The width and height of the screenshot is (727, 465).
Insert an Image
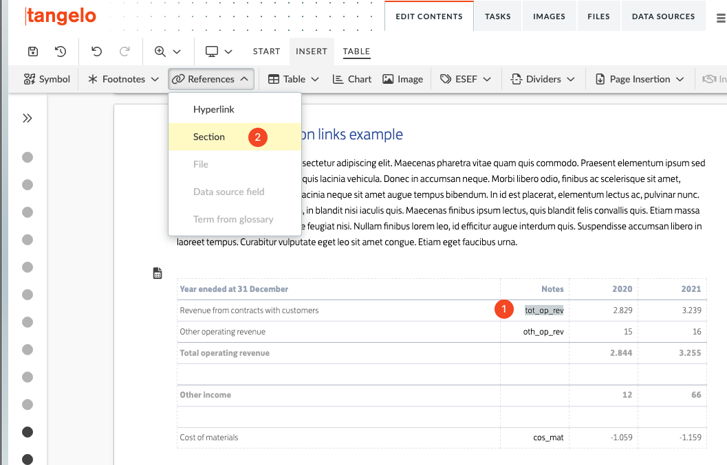coord(402,79)
